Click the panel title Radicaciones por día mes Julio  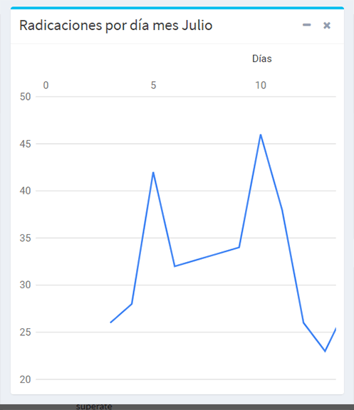click(116, 26)
